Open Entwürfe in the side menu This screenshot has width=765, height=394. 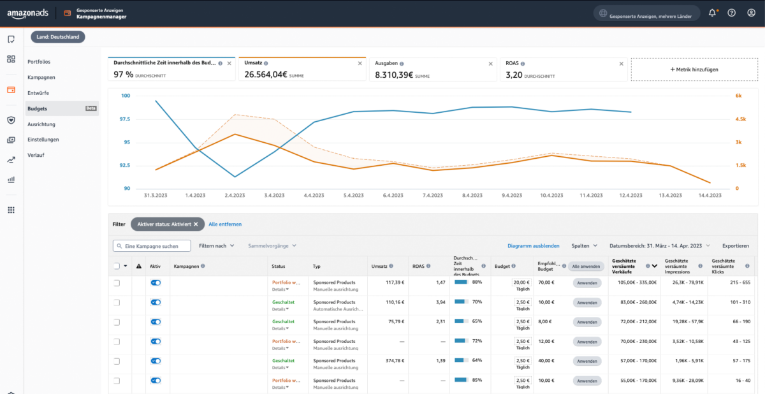pos(38,92)
